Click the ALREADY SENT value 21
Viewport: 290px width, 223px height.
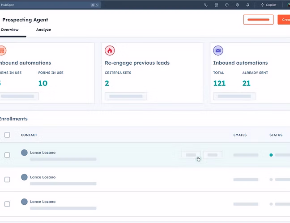(x=246, y=83)
